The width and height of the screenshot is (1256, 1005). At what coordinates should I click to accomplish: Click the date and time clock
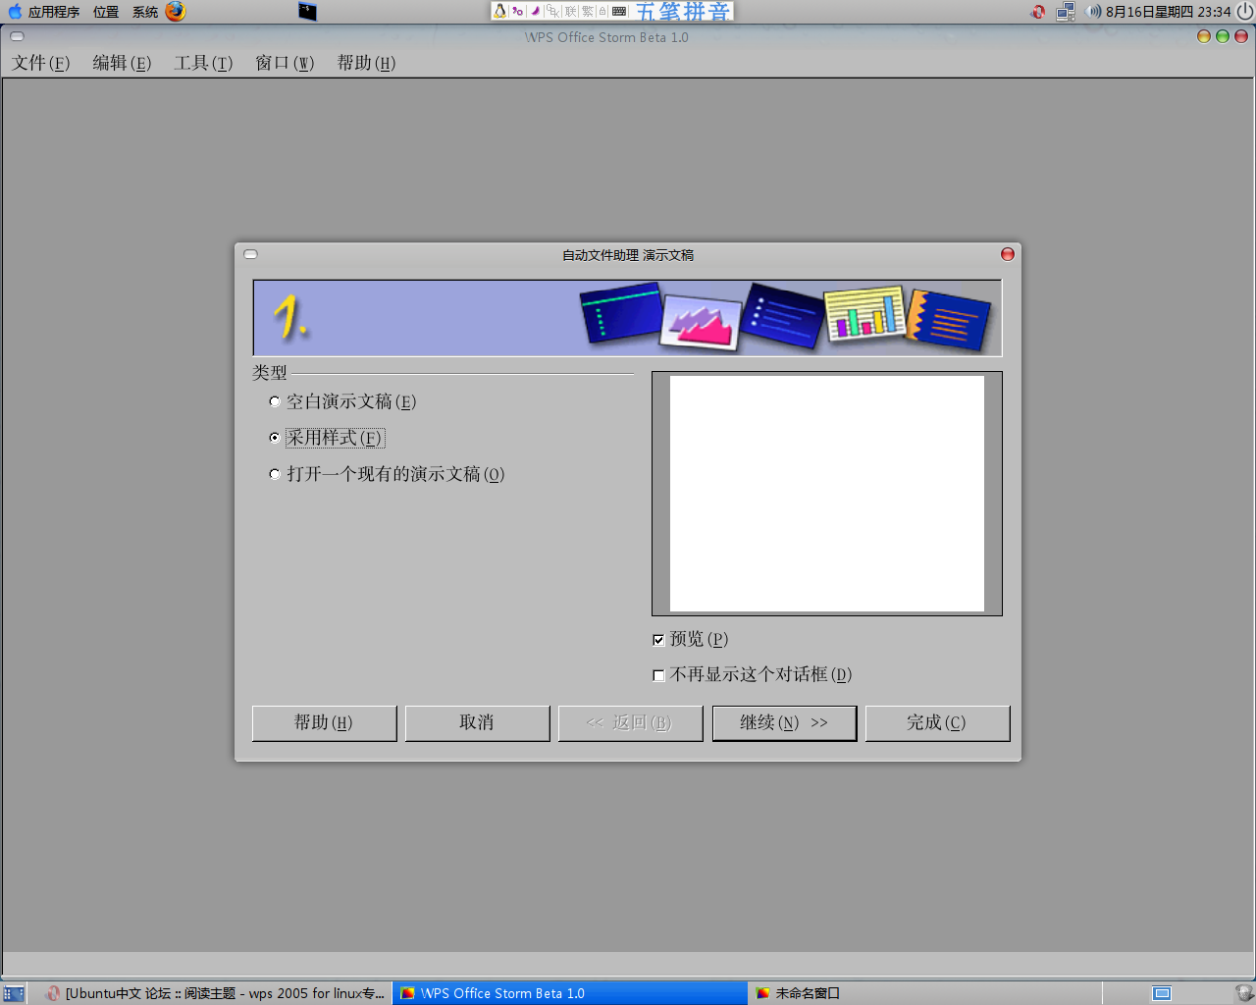(x=1168, y=12)
